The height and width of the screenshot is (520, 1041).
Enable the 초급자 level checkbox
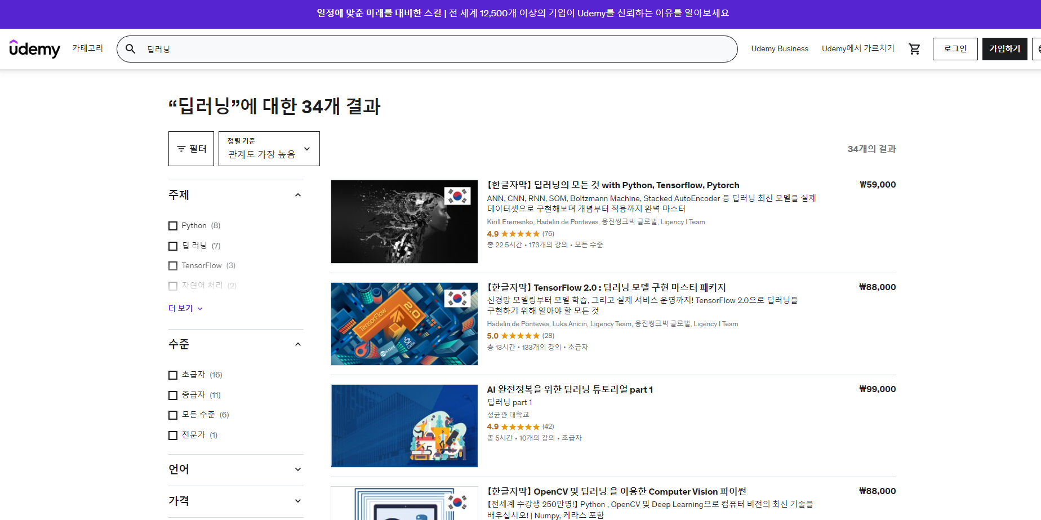(173, 375)
